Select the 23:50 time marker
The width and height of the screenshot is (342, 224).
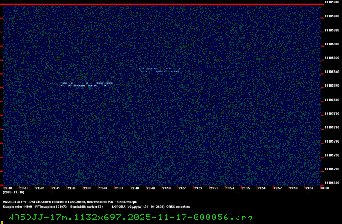[166, 188]
